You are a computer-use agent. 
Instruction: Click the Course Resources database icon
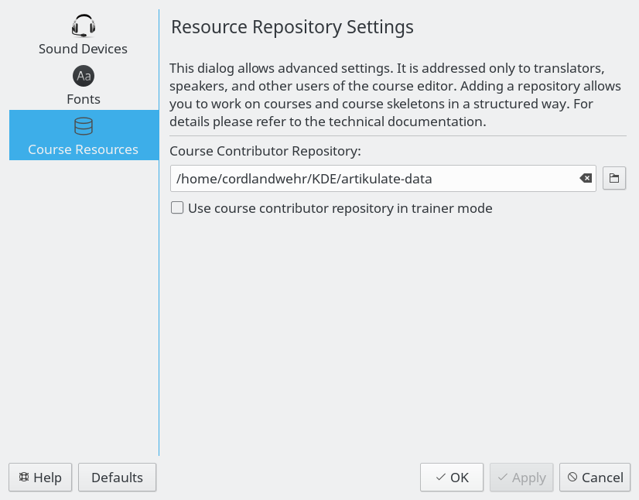pos(84,126)
